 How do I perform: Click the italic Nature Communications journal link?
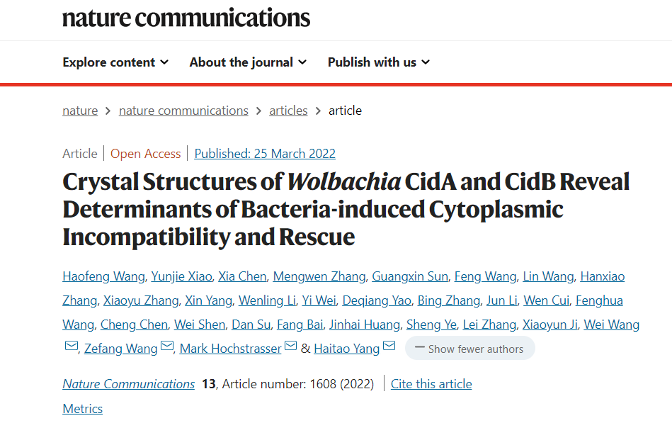click(128, 384)
